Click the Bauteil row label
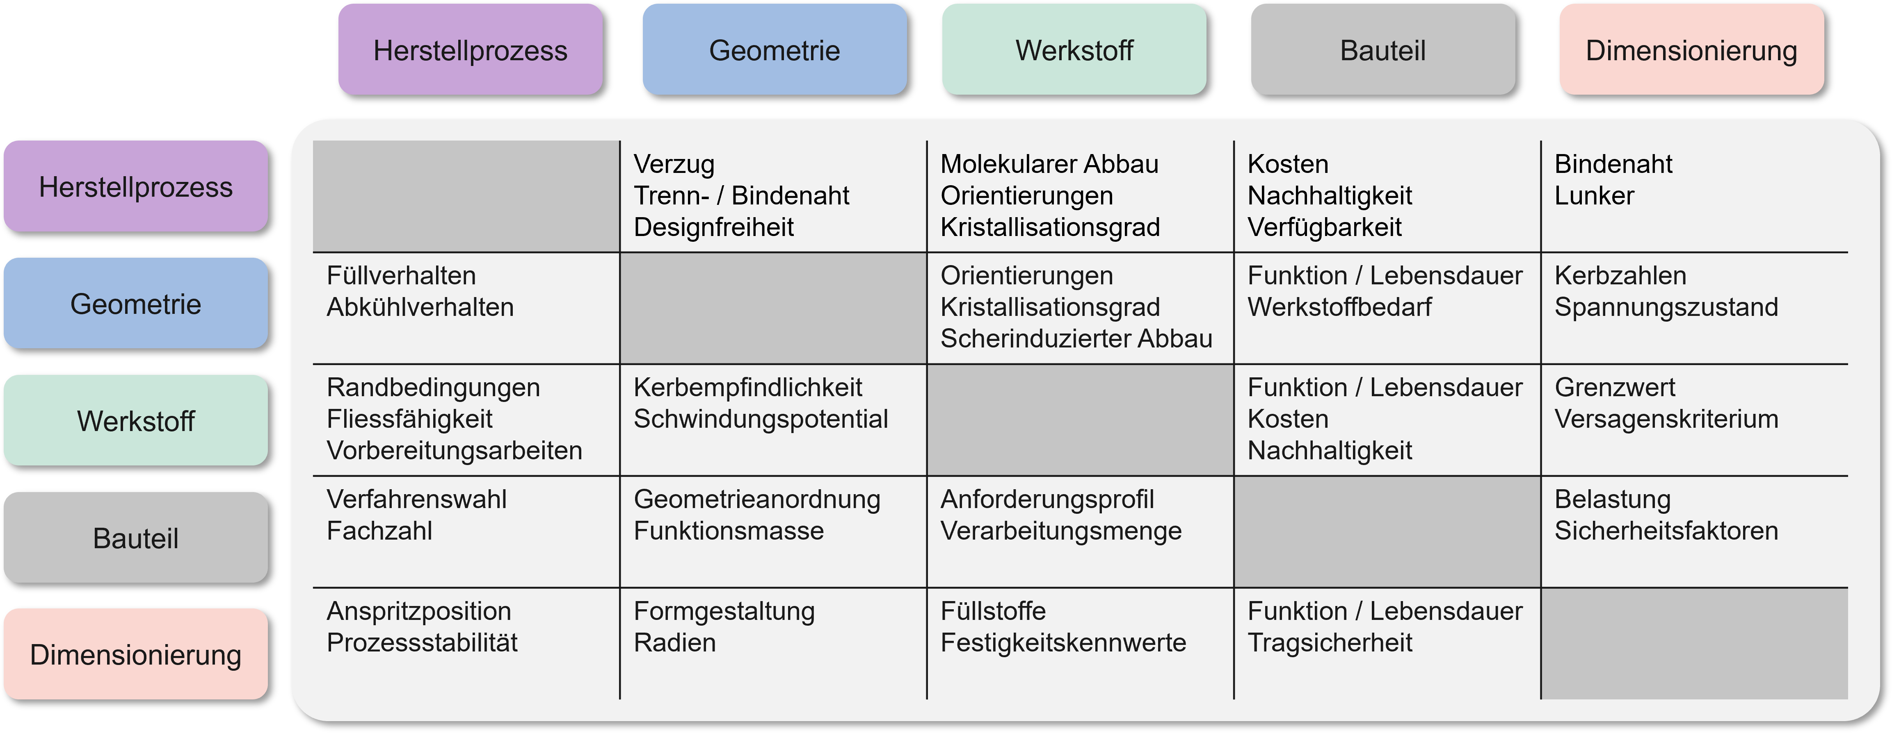Viewport: 1892px width, 733px height. [136, 538]
